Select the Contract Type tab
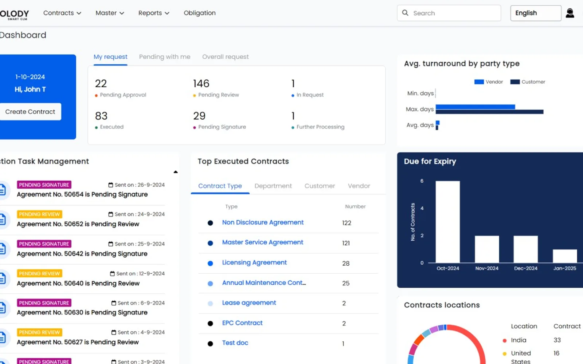Viewport: 583px width, 364px height. 220,186
